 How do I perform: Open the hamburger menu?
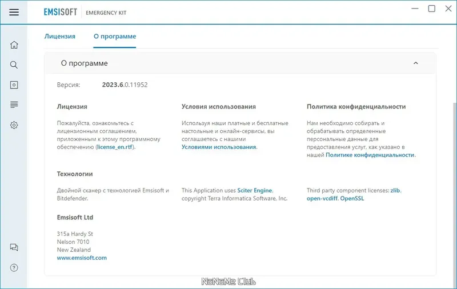tap(14, 11)
